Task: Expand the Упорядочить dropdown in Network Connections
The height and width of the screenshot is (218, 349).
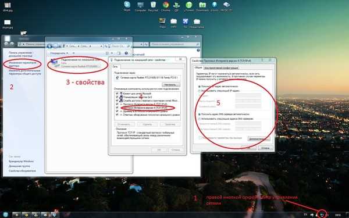Action: click(59, 53)
